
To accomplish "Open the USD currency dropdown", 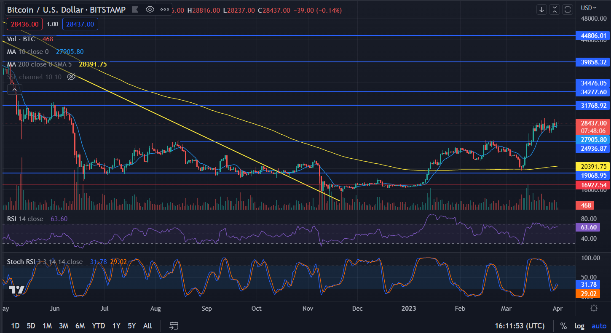I will coord(589,8).
